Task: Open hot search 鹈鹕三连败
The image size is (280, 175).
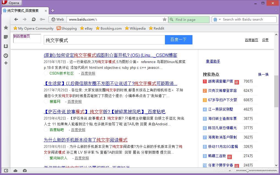Action: [x=217, y=156]
